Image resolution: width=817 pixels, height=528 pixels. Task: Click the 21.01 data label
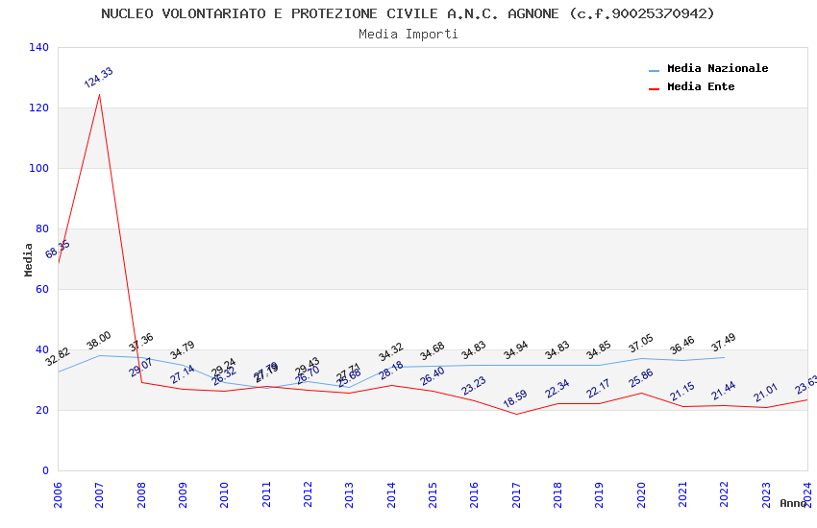pos(765,393)
